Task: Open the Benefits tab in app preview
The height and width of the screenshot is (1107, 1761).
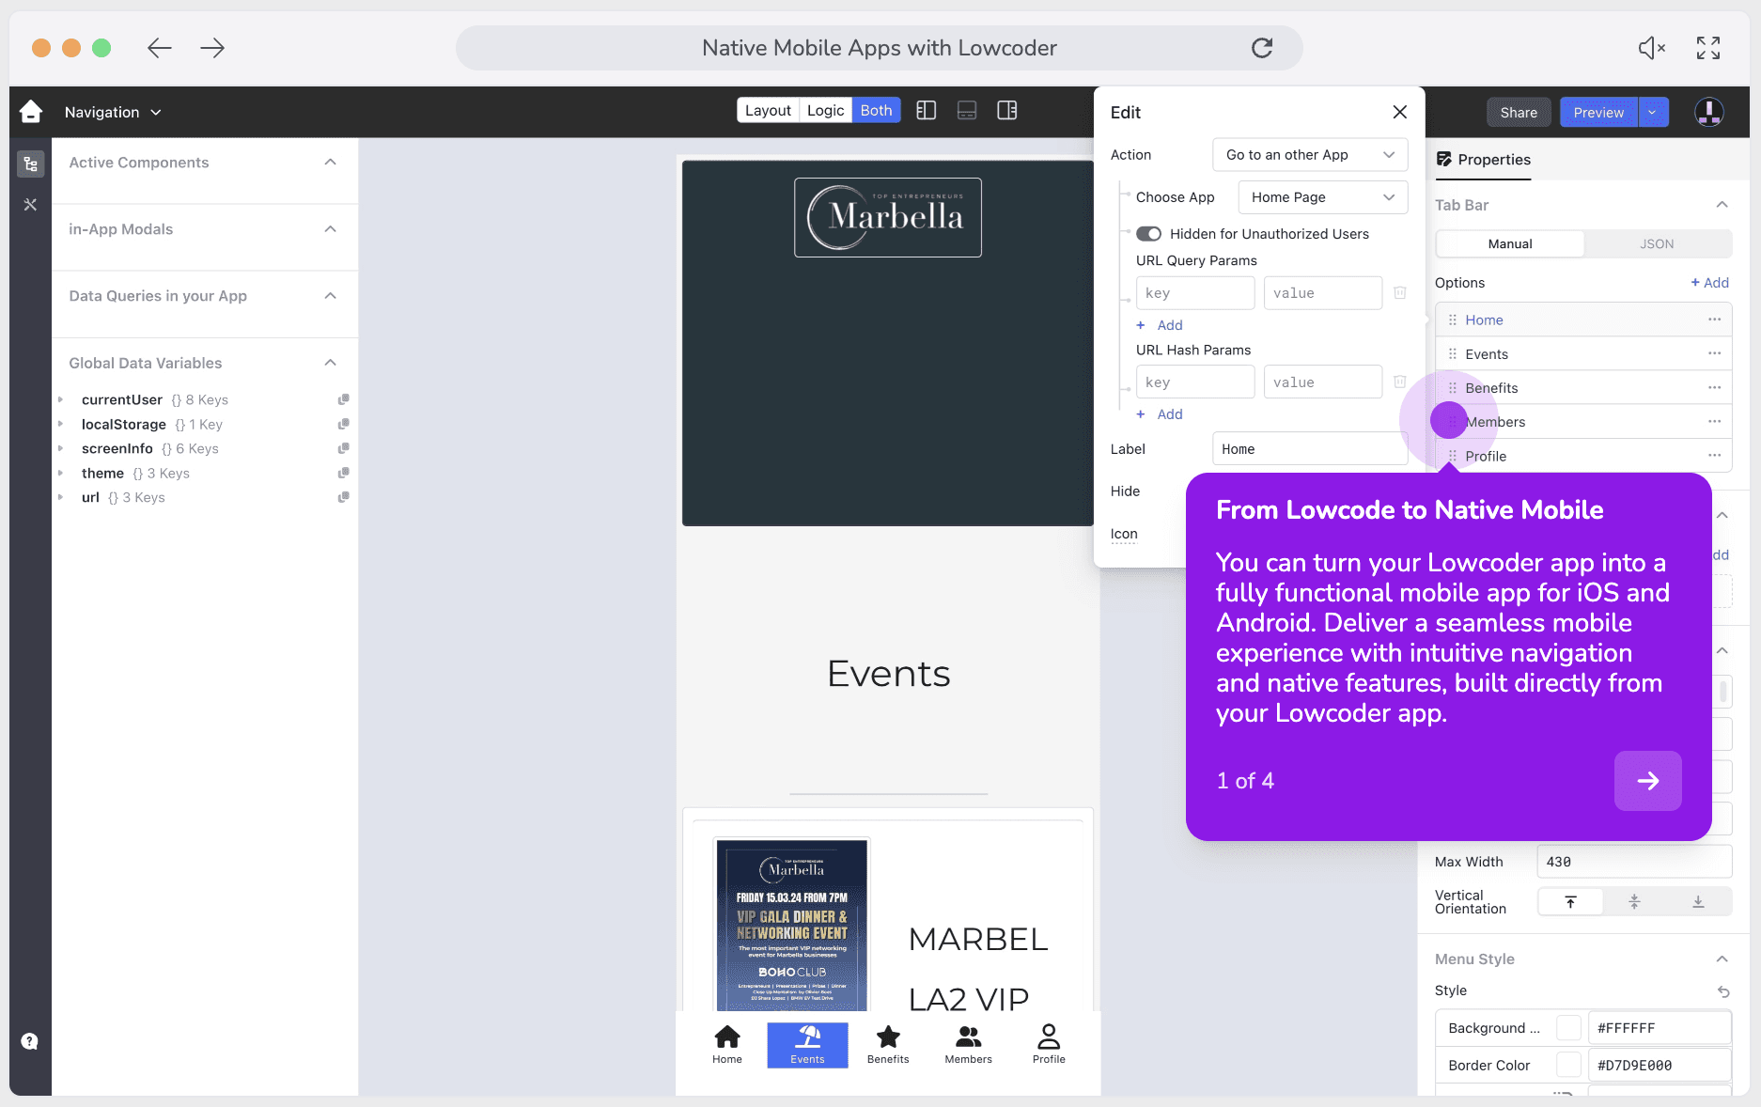Action: pos(888,1044)
